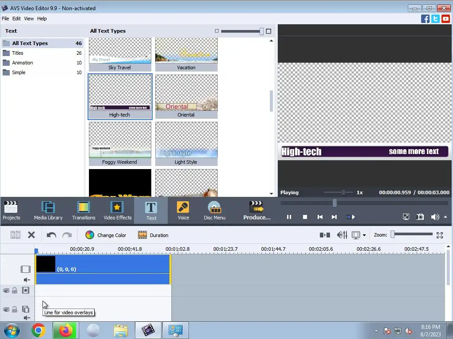Image resolution: width=453 pixels, height=339 pixels.
Task: Open the Media Library
Action: (48, 211)
